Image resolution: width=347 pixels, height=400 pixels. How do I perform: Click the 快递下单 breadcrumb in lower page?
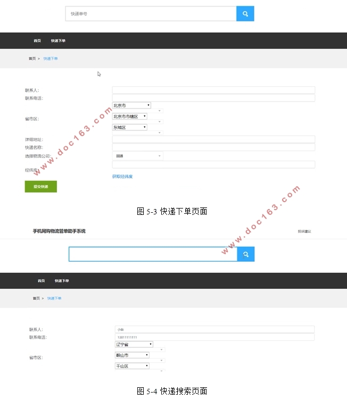[54, 298]
